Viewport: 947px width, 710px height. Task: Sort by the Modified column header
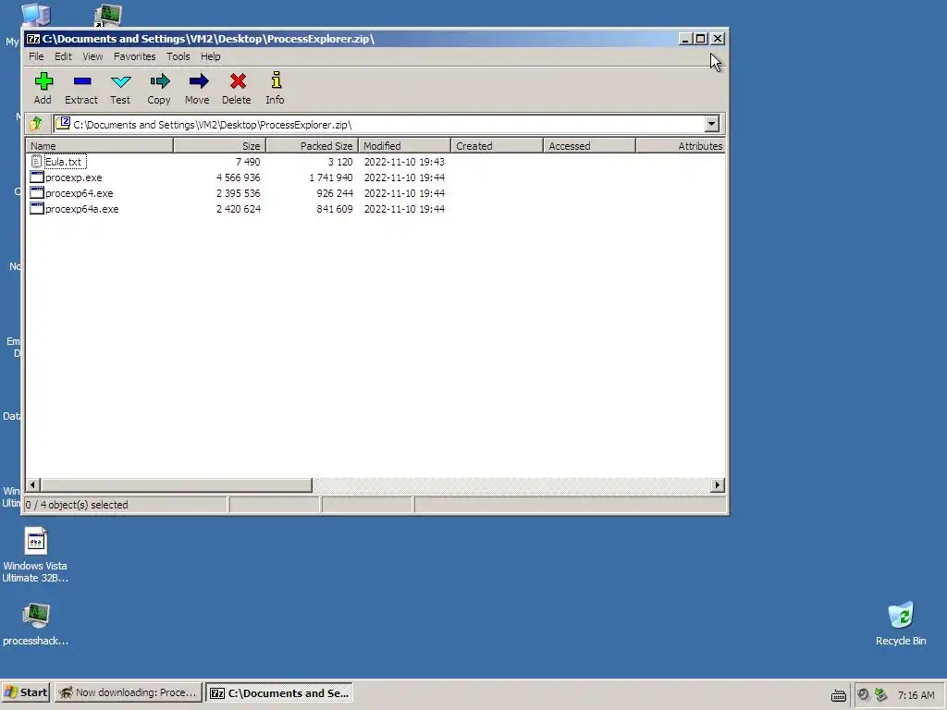tap(405, 145)
